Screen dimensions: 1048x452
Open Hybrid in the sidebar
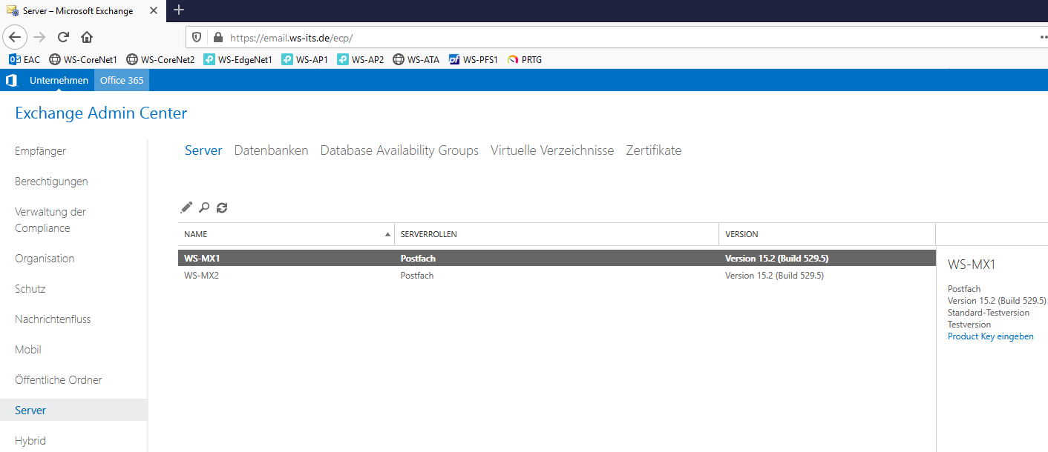(x=30, y=441)
